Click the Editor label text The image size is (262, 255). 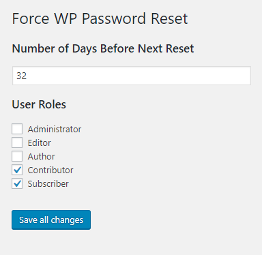39,143
